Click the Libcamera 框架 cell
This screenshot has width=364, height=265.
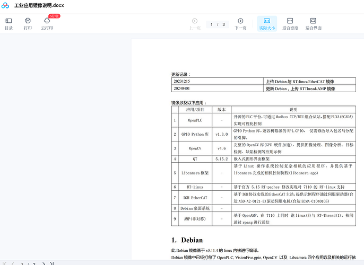[195, 173]
